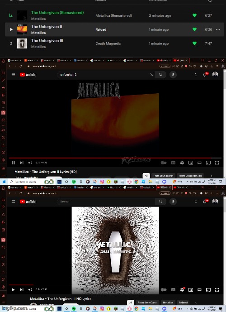Toggle autoplay in the Unforgiven II player

tap(164, 163)
